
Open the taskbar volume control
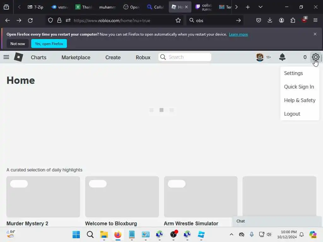269,234
